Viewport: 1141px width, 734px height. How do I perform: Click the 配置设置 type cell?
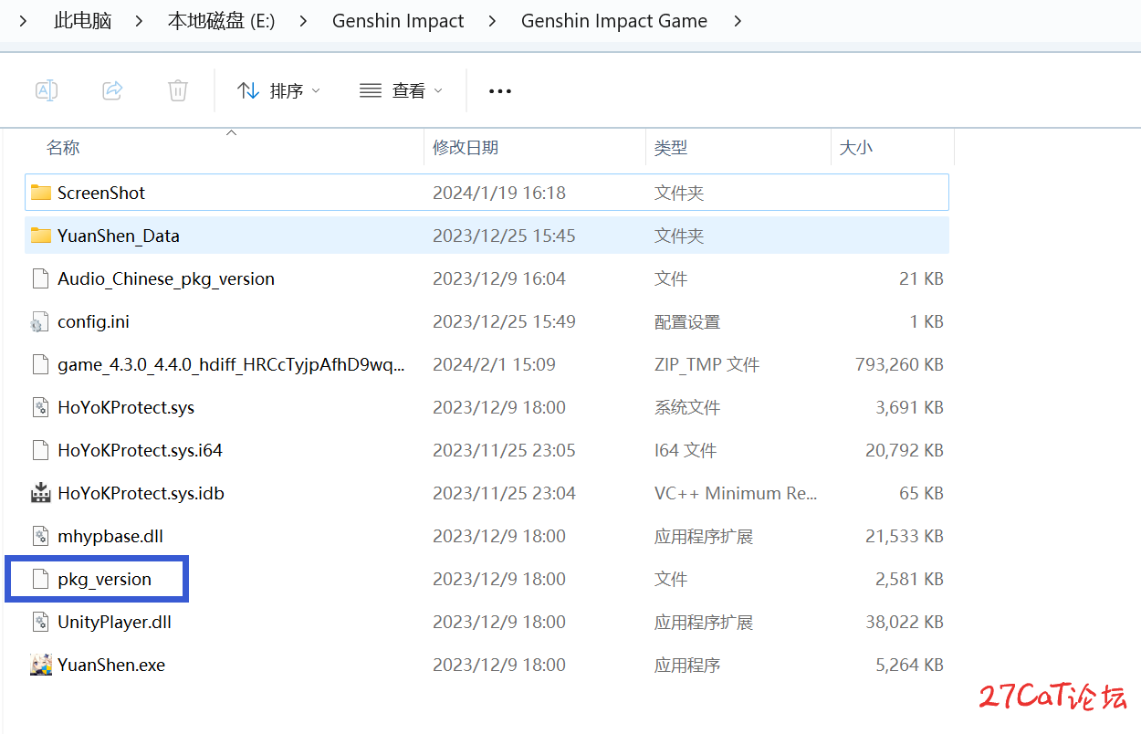tap(687, 321)
